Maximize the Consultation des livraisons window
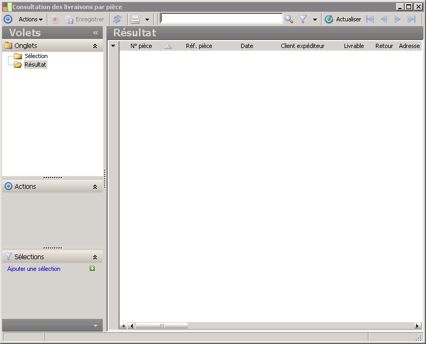The image size is (426, 344). pos(408,7)
